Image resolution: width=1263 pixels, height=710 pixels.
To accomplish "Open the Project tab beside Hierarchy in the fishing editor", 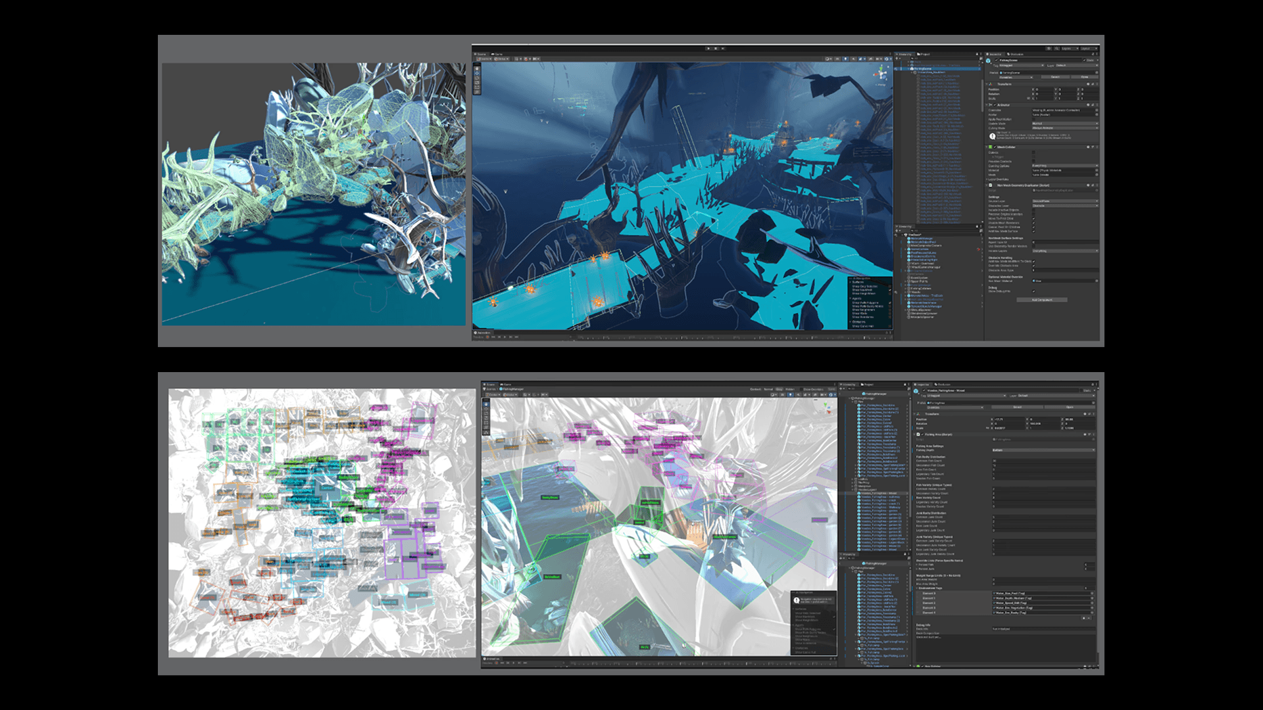I will [867, 385].
